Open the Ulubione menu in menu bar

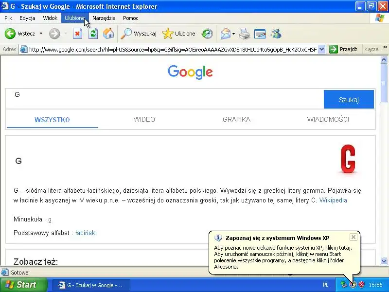point(75,18)
